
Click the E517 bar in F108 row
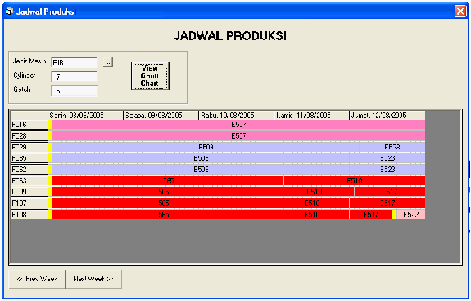click(x=371, y=214)
